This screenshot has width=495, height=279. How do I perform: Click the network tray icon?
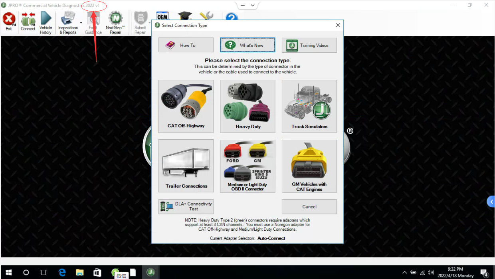[422, 273]
